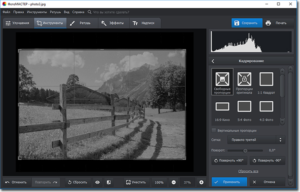Type in the Что вы хотите сделать search field
Image resolution: width=300 pixels, height=192 pixels.
[112, 12]
